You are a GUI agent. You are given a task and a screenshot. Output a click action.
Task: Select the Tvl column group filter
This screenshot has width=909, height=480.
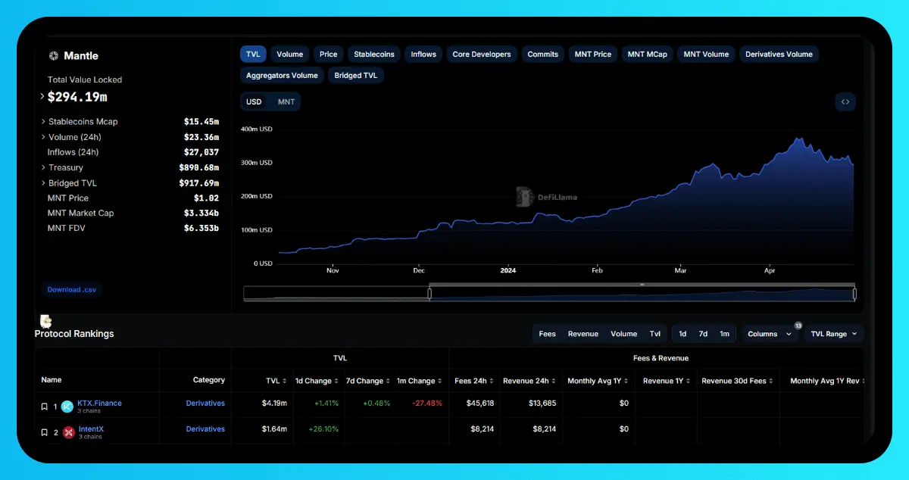click(655, 334)
